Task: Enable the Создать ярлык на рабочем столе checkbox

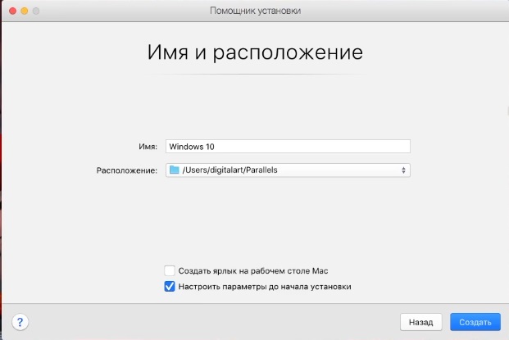Action: tap(170, 270)
